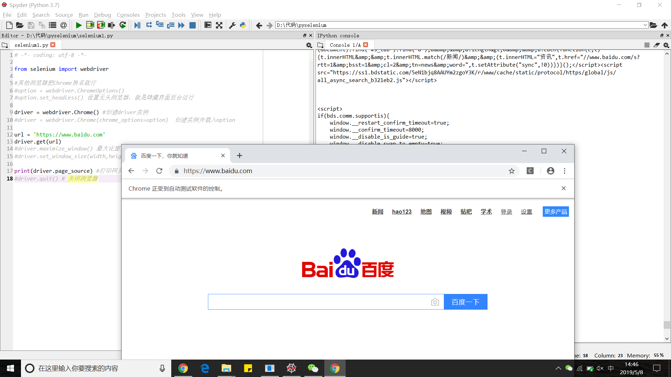Maximize current pane icon
This screenshot has width=671, height=377.
[208, 25]
